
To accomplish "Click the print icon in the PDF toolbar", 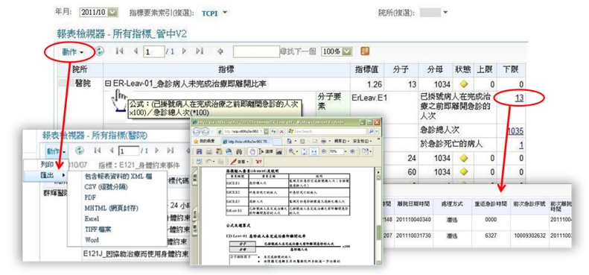I will [208, 151].
